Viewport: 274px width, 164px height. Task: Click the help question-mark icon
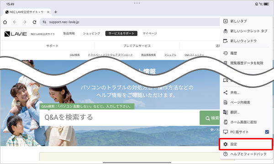coord(226,154)
